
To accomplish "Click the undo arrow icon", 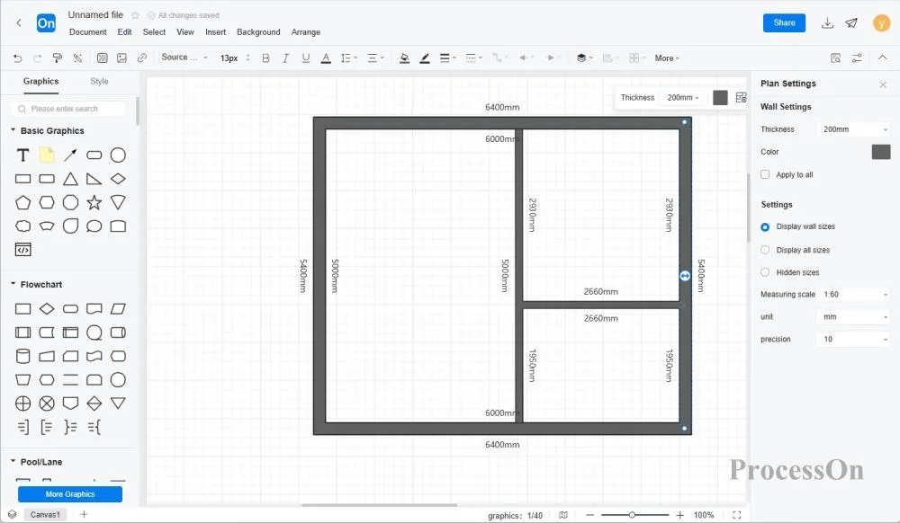I will click(x=18, y=58).
